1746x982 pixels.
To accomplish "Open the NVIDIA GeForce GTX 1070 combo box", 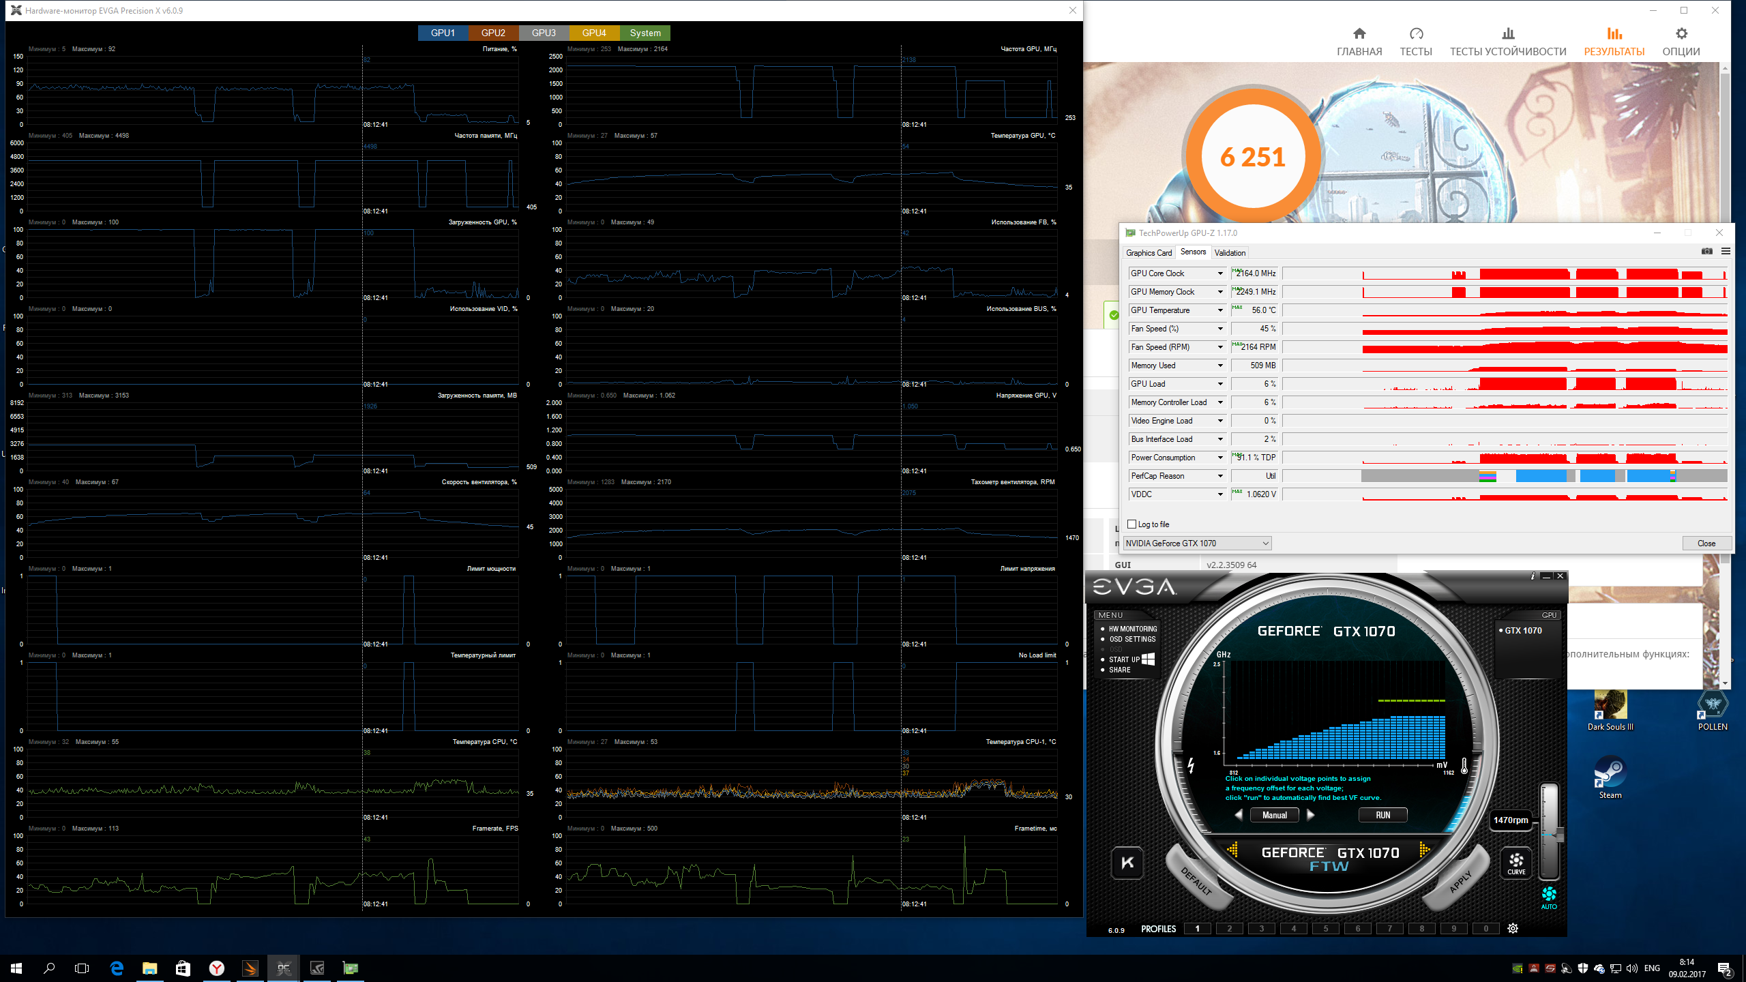I will click(x=1197, y=544).
